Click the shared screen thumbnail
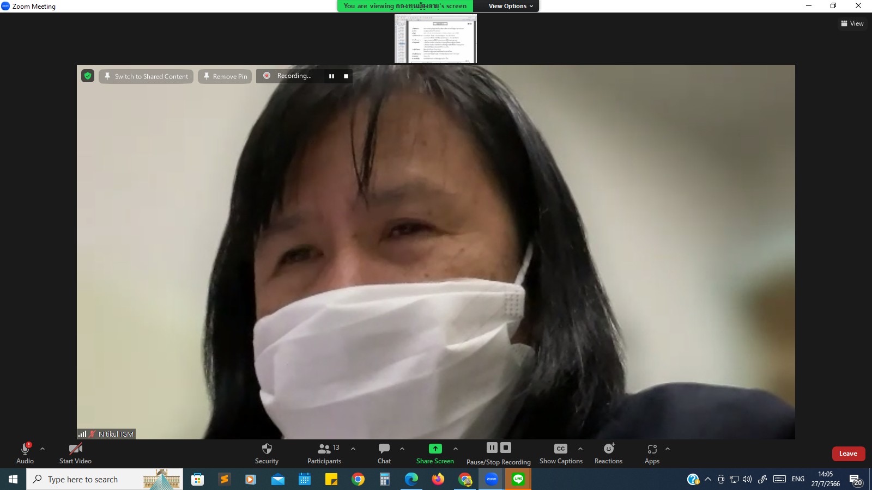Image resolution: width=872 pixels, height=490 pixels. click(x=435, y=39)
